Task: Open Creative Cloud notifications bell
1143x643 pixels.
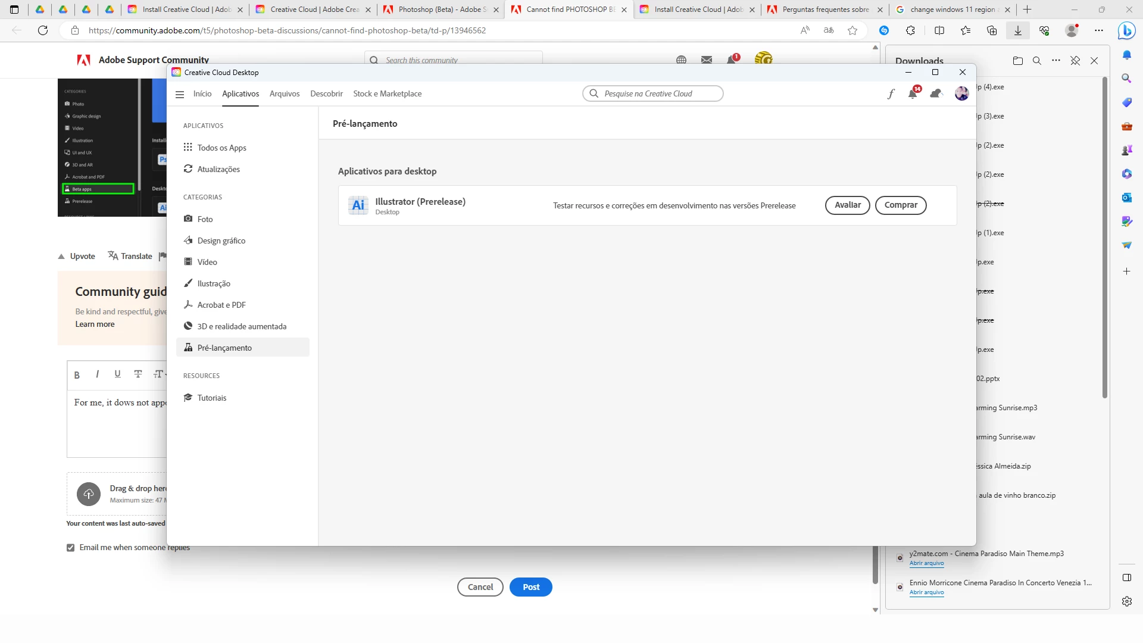Action: (x=913, y=93)
